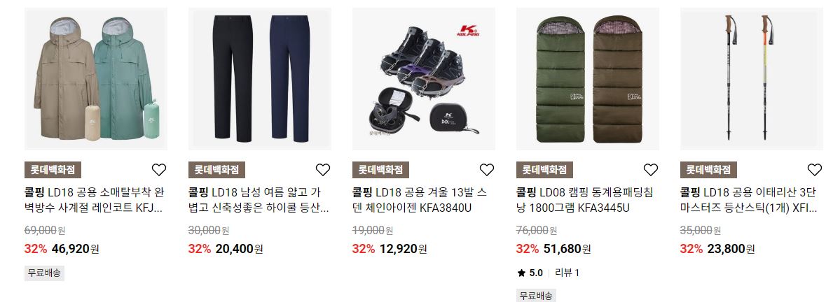833x302 pixels.
Task: Click the 롯데백화점 badge on the sleeping bag
Action: 544,170
